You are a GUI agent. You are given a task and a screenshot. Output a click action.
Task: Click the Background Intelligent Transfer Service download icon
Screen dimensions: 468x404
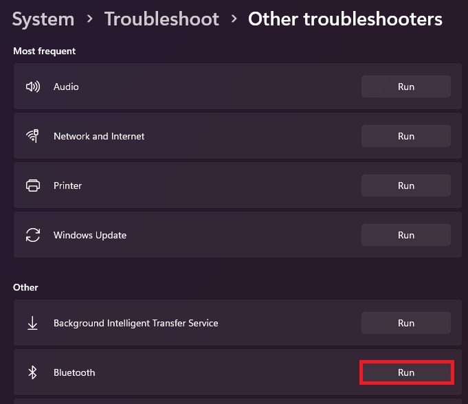32,323
